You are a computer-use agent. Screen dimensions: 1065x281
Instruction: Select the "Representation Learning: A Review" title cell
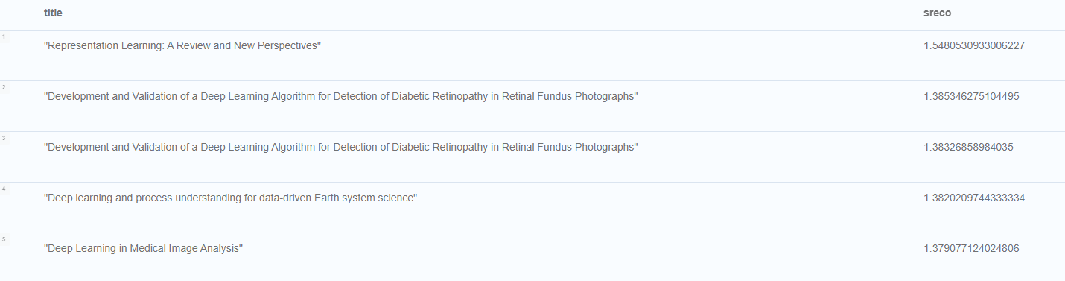182,46
